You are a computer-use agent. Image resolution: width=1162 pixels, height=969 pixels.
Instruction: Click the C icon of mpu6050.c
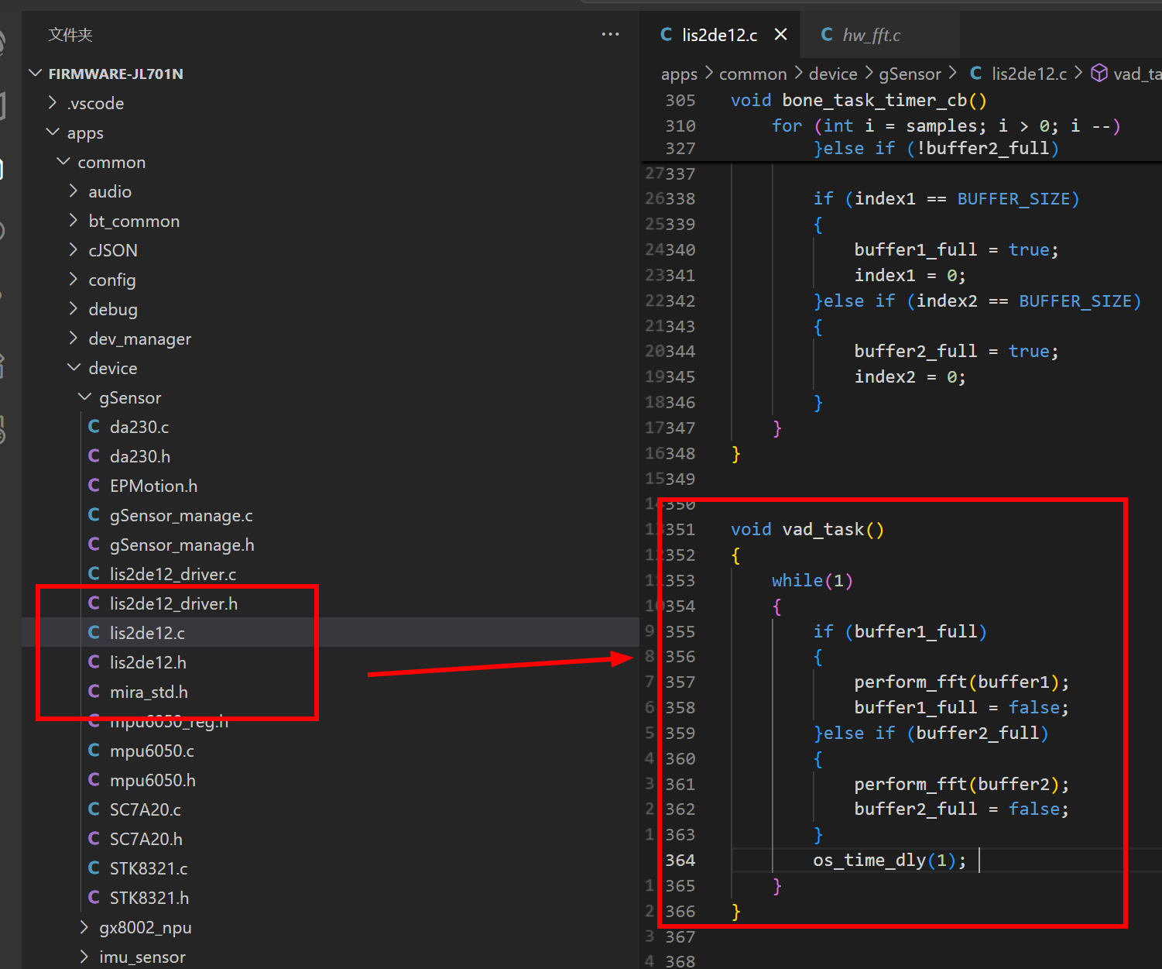[94, 751]
